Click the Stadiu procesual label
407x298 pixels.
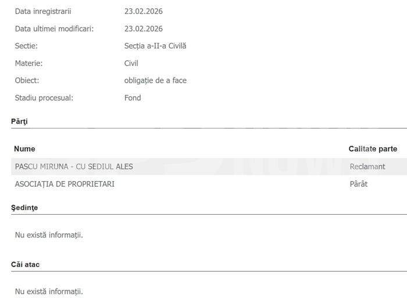[x=44, y=98]
